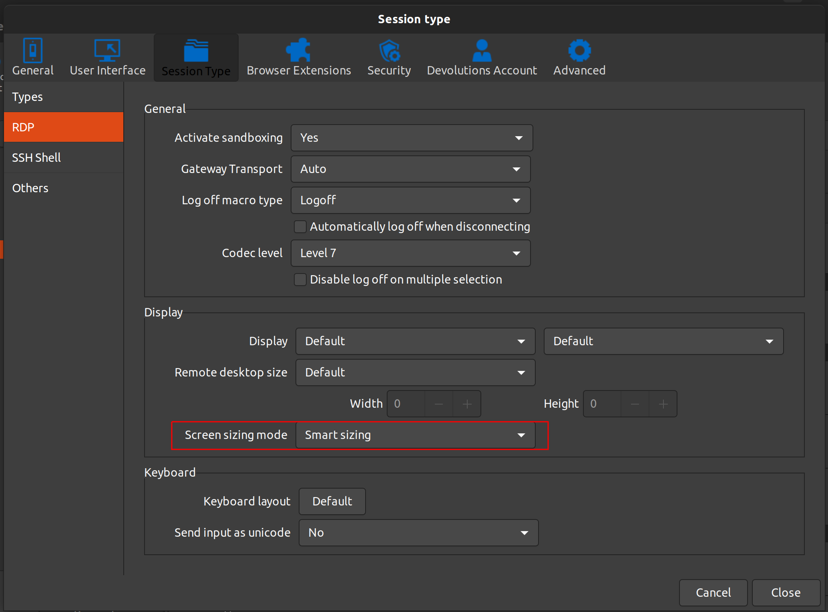The height and width of the screenshot is (612, 828).
Task: Open the Activate sandboxing dropdown
Action: click(x=412, y=138)
